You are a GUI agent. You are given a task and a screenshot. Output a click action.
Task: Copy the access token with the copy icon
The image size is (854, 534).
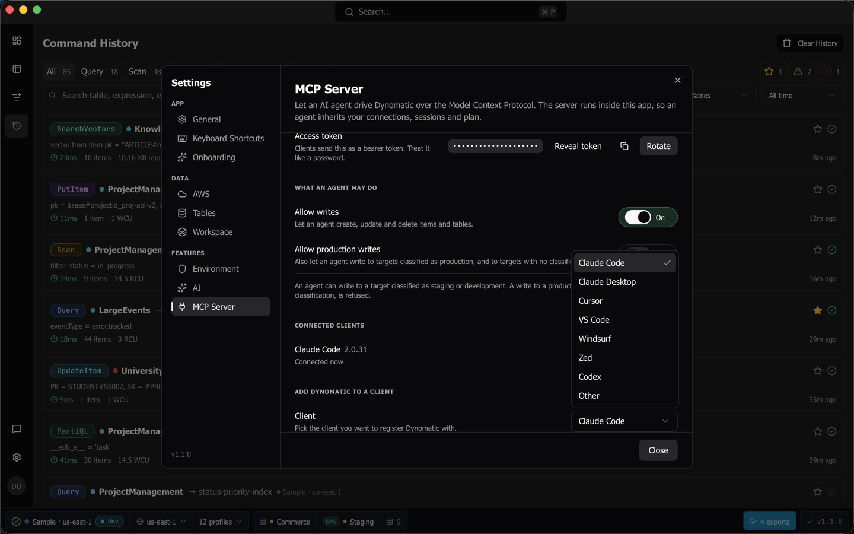(624, 146)
